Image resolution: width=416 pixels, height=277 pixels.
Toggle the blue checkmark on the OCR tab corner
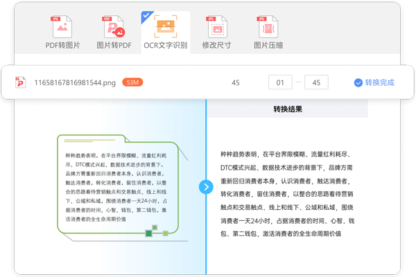click(147, 15)
